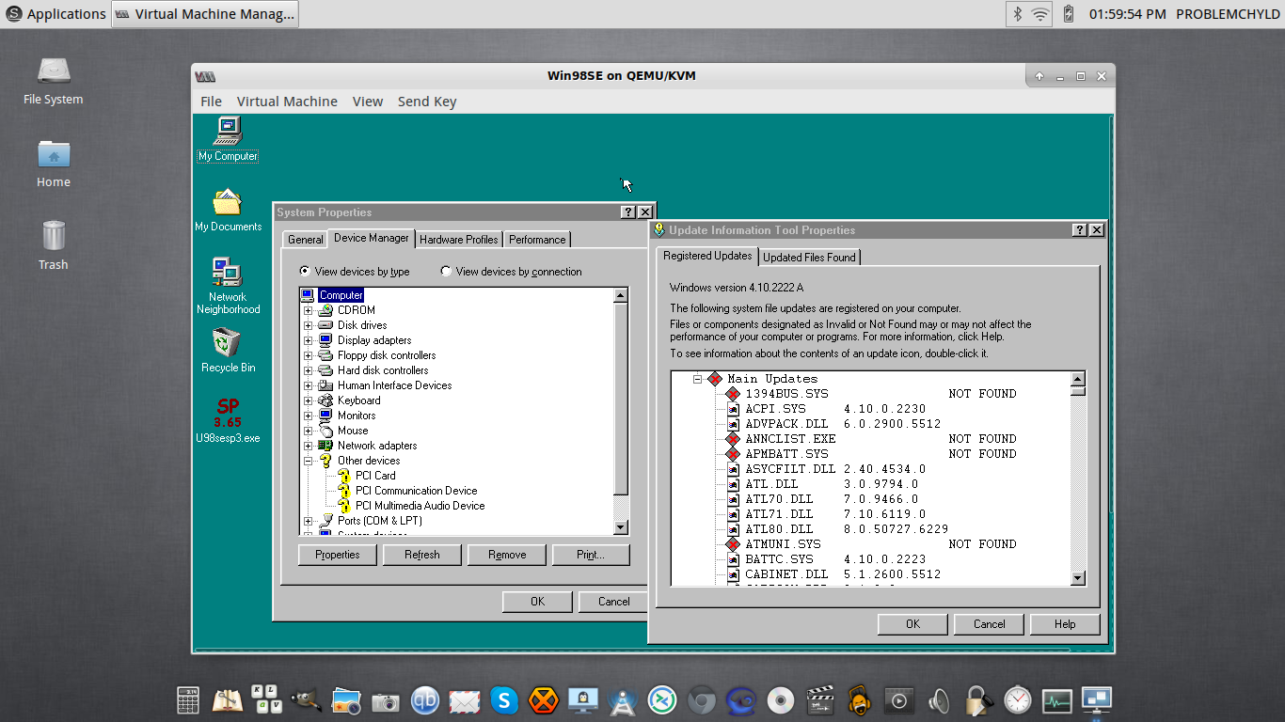Open the Performance tab
Image resolution: width=1285 pixels, height=722 pixels.
[x=537, y=240]
